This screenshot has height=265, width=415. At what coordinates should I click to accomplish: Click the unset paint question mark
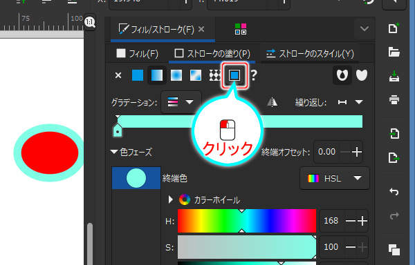pos(254,75)
